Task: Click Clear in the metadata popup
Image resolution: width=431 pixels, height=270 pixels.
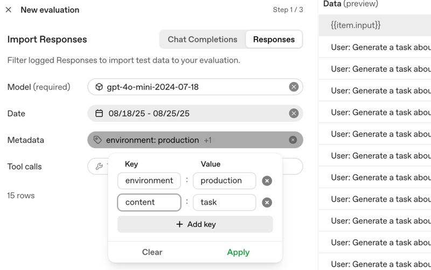Action: [x=152, y=252]
